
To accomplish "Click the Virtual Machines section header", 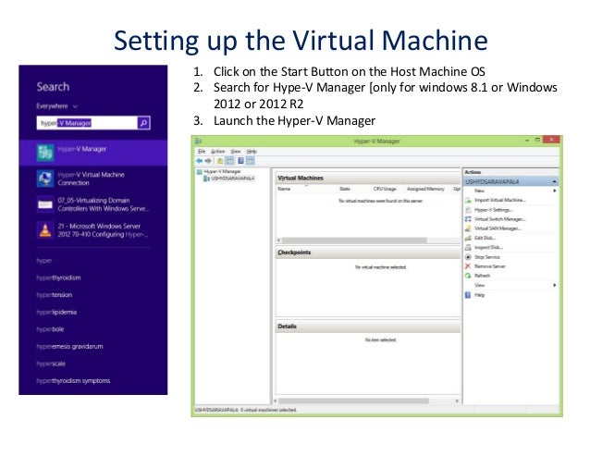I will [368, 178].
